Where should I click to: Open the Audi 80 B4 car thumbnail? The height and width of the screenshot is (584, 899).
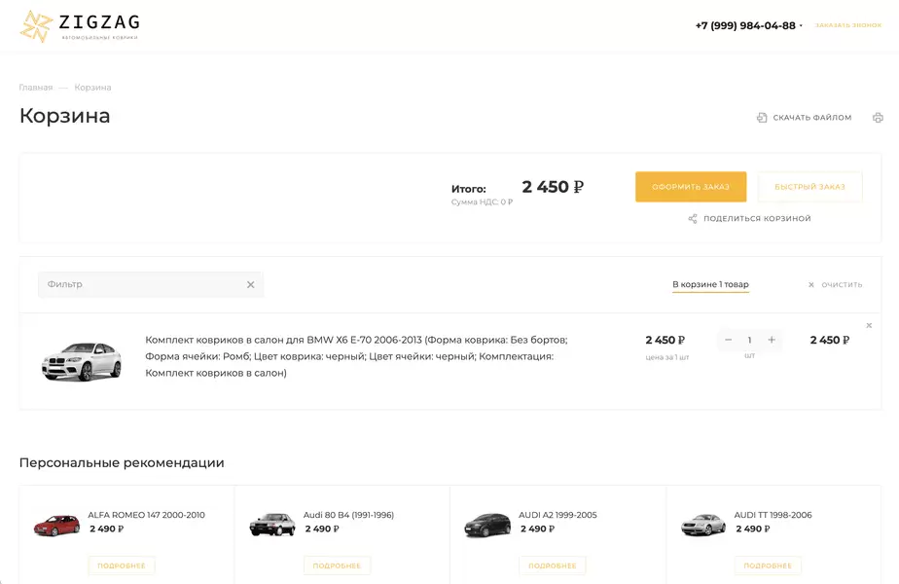pyautogui.click(x=272, y=525)
